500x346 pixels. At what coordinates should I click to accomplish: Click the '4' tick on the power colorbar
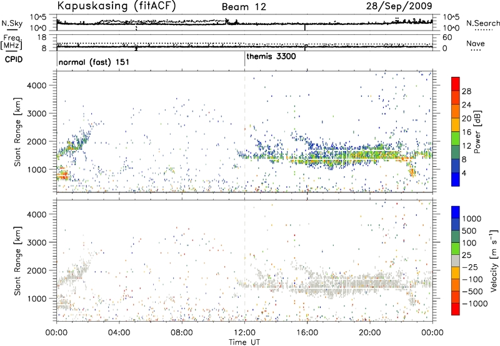click(464, 173)
